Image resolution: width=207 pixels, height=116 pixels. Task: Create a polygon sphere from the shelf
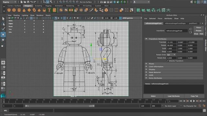9,10
